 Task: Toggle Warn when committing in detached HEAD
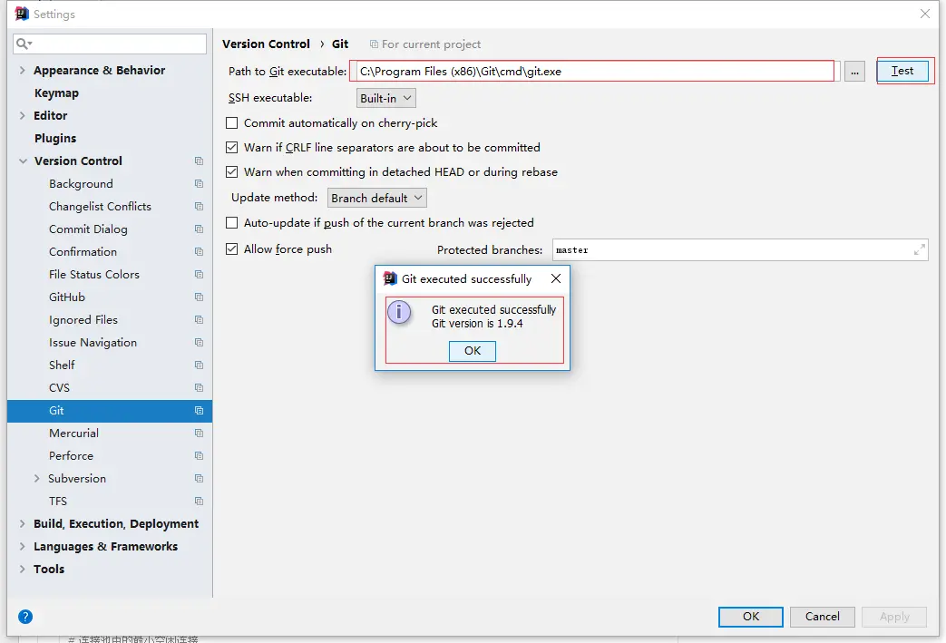(231, 172)
